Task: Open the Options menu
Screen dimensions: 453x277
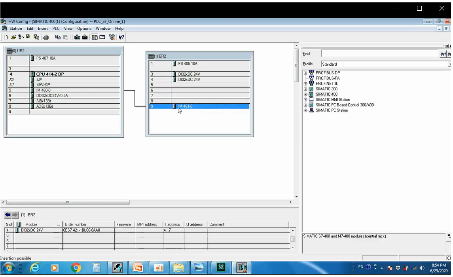Action: click(x=84, y=28)
